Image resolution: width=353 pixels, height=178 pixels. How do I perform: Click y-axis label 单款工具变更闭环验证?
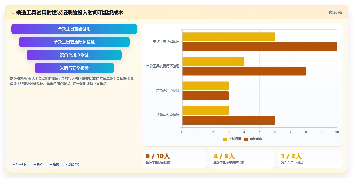coord(163,66)
